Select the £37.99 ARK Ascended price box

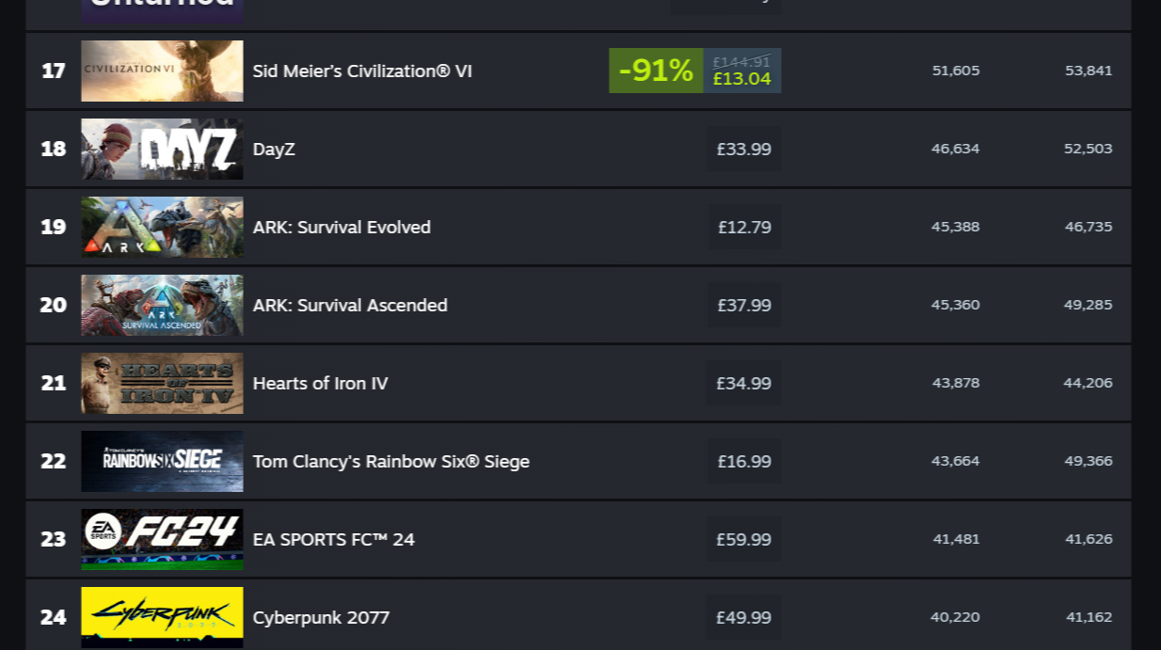[742, 305]
